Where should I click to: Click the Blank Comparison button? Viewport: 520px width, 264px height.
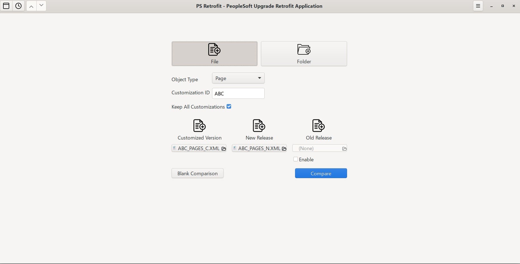(197, 173)
